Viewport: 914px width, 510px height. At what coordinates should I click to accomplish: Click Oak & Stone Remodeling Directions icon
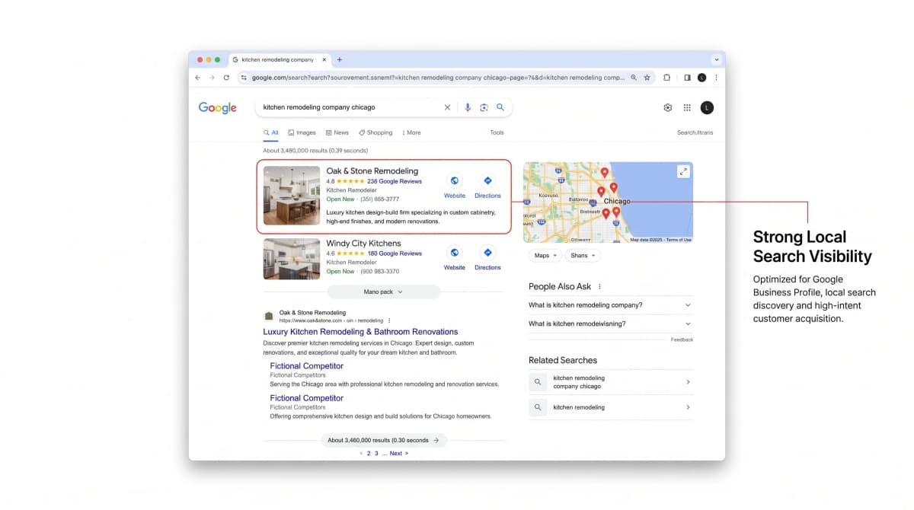pyautogui.click(x=487, y=180)
